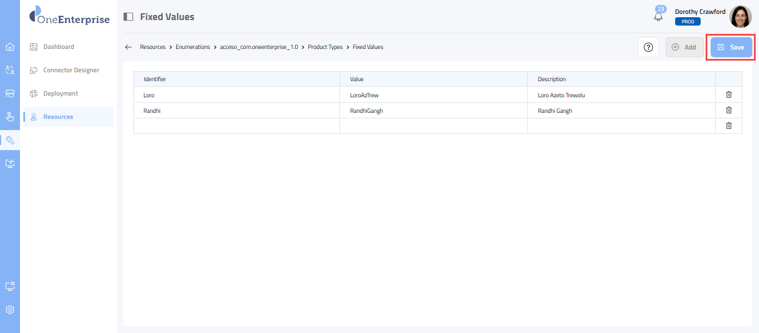This screenshot has width=759, height=333.
Task: Open Connector Designer menu item
Action: pos(71,70)
